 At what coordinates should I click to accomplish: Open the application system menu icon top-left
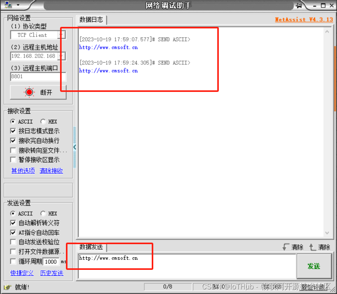coord(8,5)
